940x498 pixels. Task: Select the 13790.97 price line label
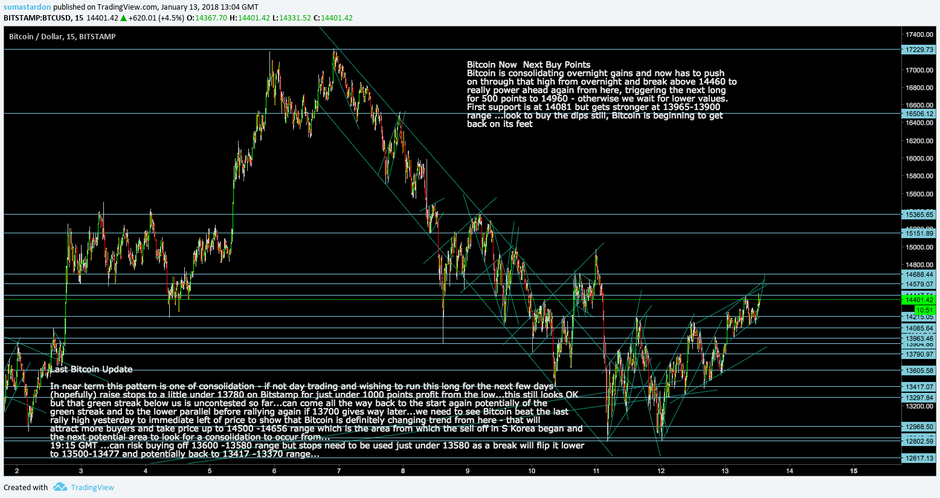pyautogui.click(x=919, y=354)
